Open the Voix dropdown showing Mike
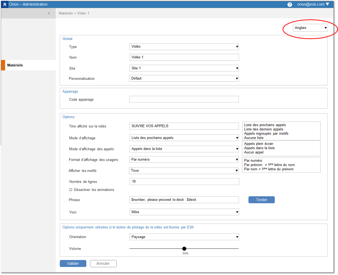 coord(184,212)
